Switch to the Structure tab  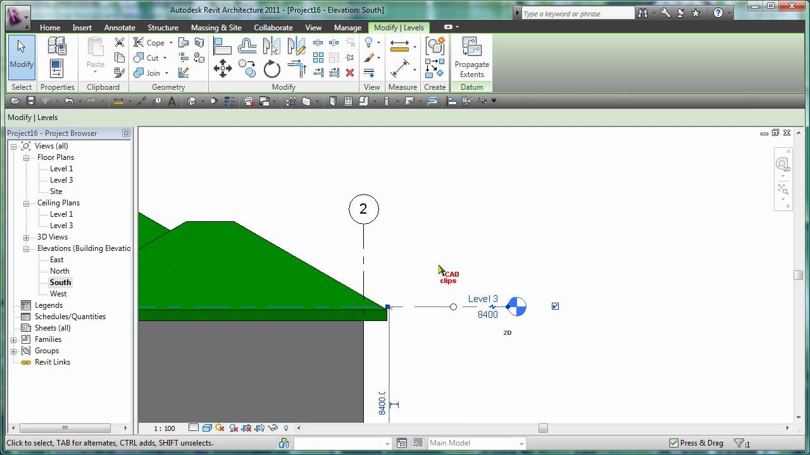coord(163,28)
